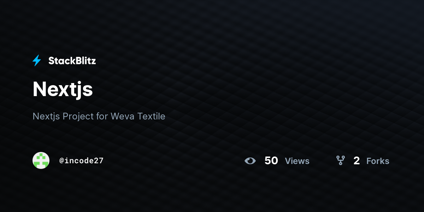Viewport: 424px width, 212px height.
Task: Open the green pixel avatar of incode27
Action: 41,160
